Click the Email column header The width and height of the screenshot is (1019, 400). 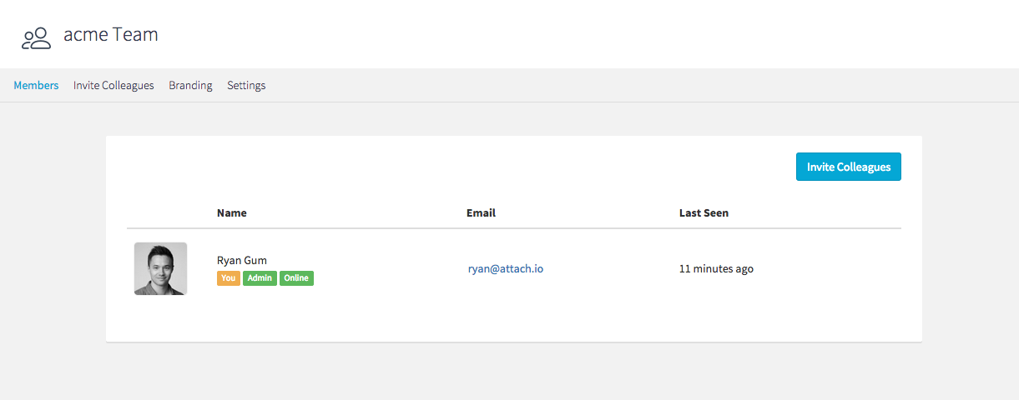(x=481, y=212)
